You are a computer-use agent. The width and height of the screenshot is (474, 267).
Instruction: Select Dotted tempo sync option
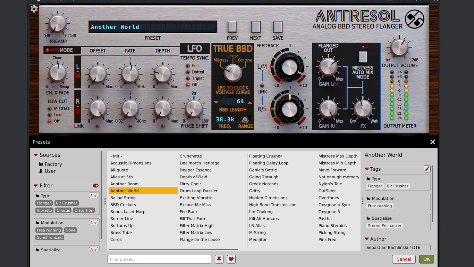click(188, 72)
